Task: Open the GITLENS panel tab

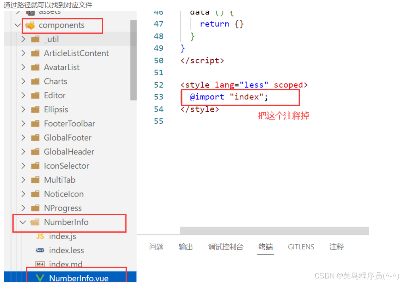Action: (x=301, y=247)
